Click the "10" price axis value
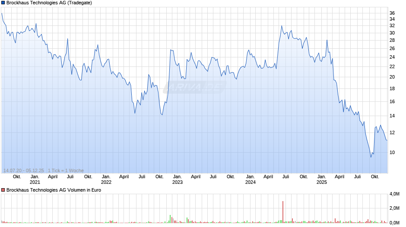406x227 pixels. [x=392, y=152]
